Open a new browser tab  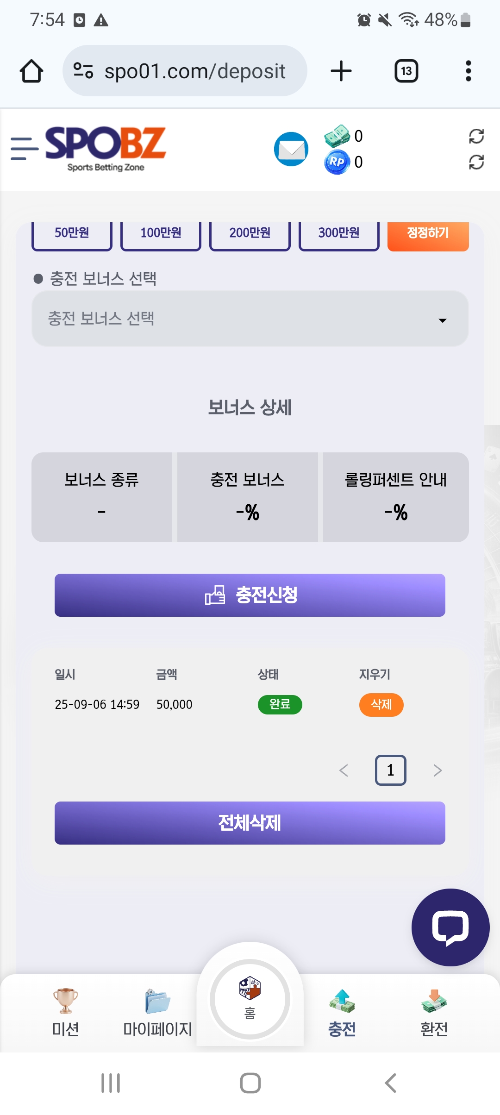coord(341,71)
